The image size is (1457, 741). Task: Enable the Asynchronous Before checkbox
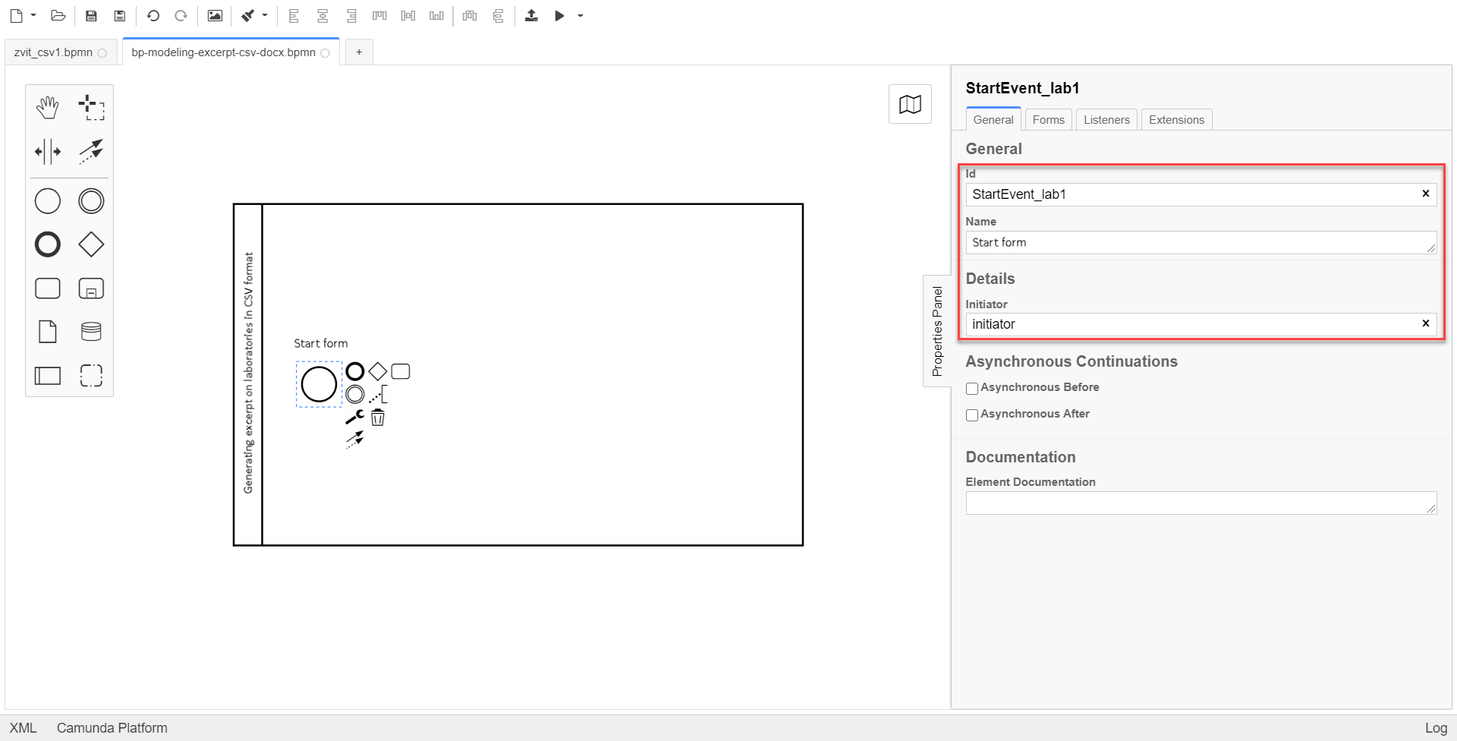point(972,389)
